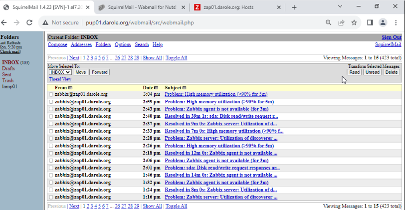
Task: Select checkbox for the 2:26 pm message
Action: [51, 146]
